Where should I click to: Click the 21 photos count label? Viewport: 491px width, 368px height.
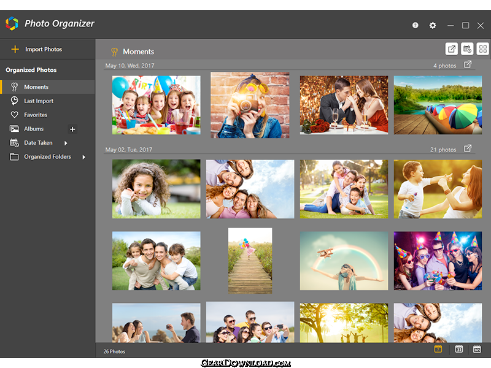click(443, 150)
